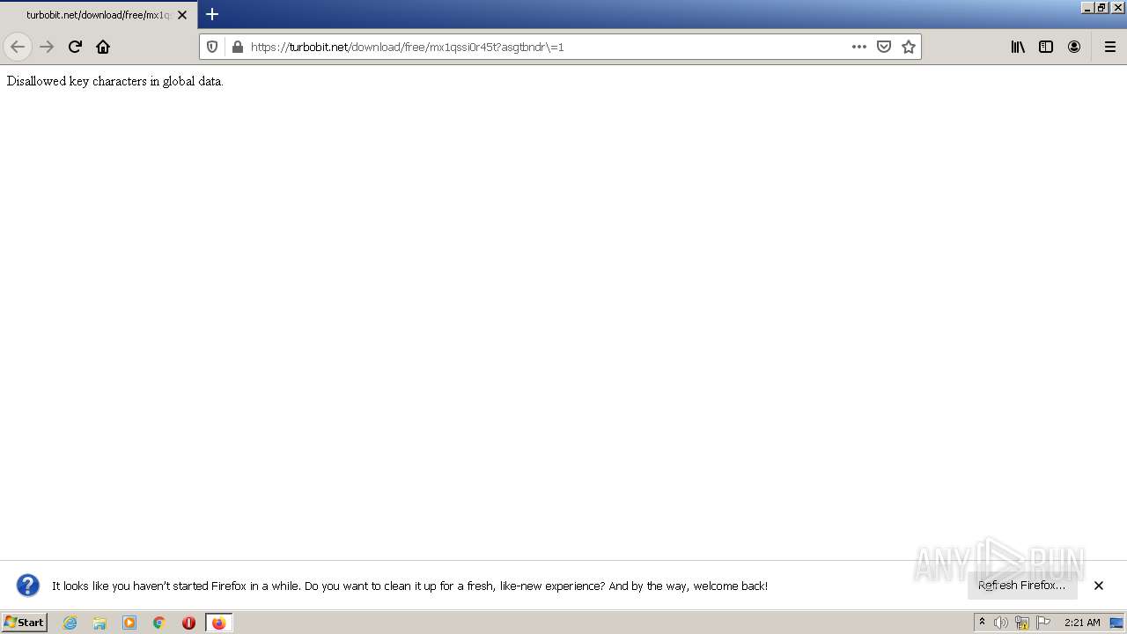Open the Library view
The image size is (1127, 634).
[1018, 47]
